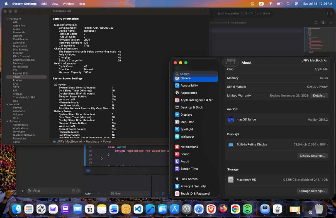Open Xcode from the Dock
336x218 pixels.
[x=150, y=209]
